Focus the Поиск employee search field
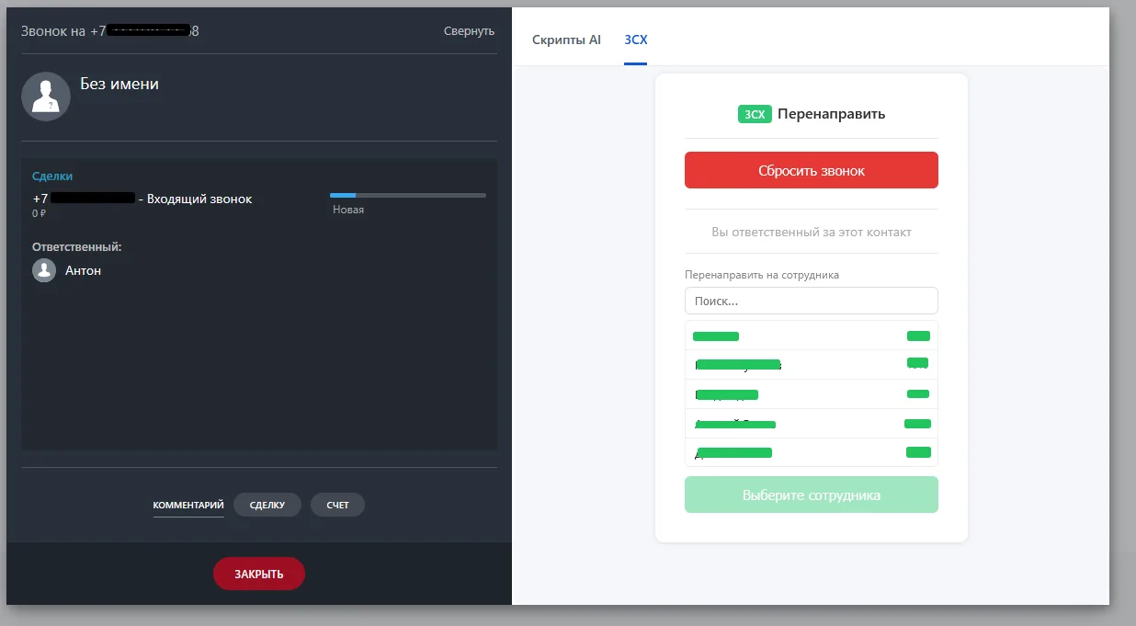 tap(812, 301)
